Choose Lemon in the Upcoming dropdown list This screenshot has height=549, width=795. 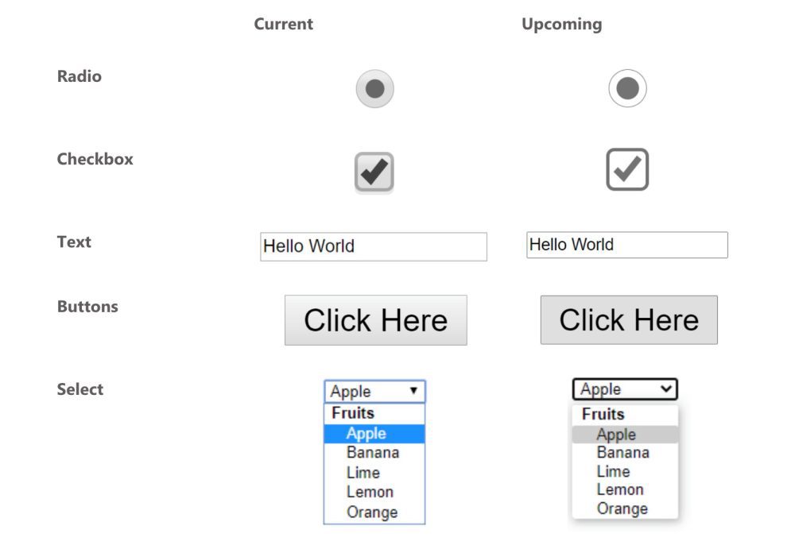point(620,489)
